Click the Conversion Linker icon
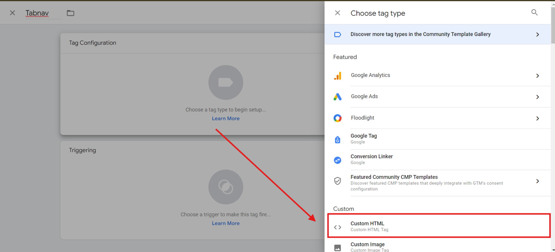This screenshot has height=252, width=555. [x=338, y=160]
